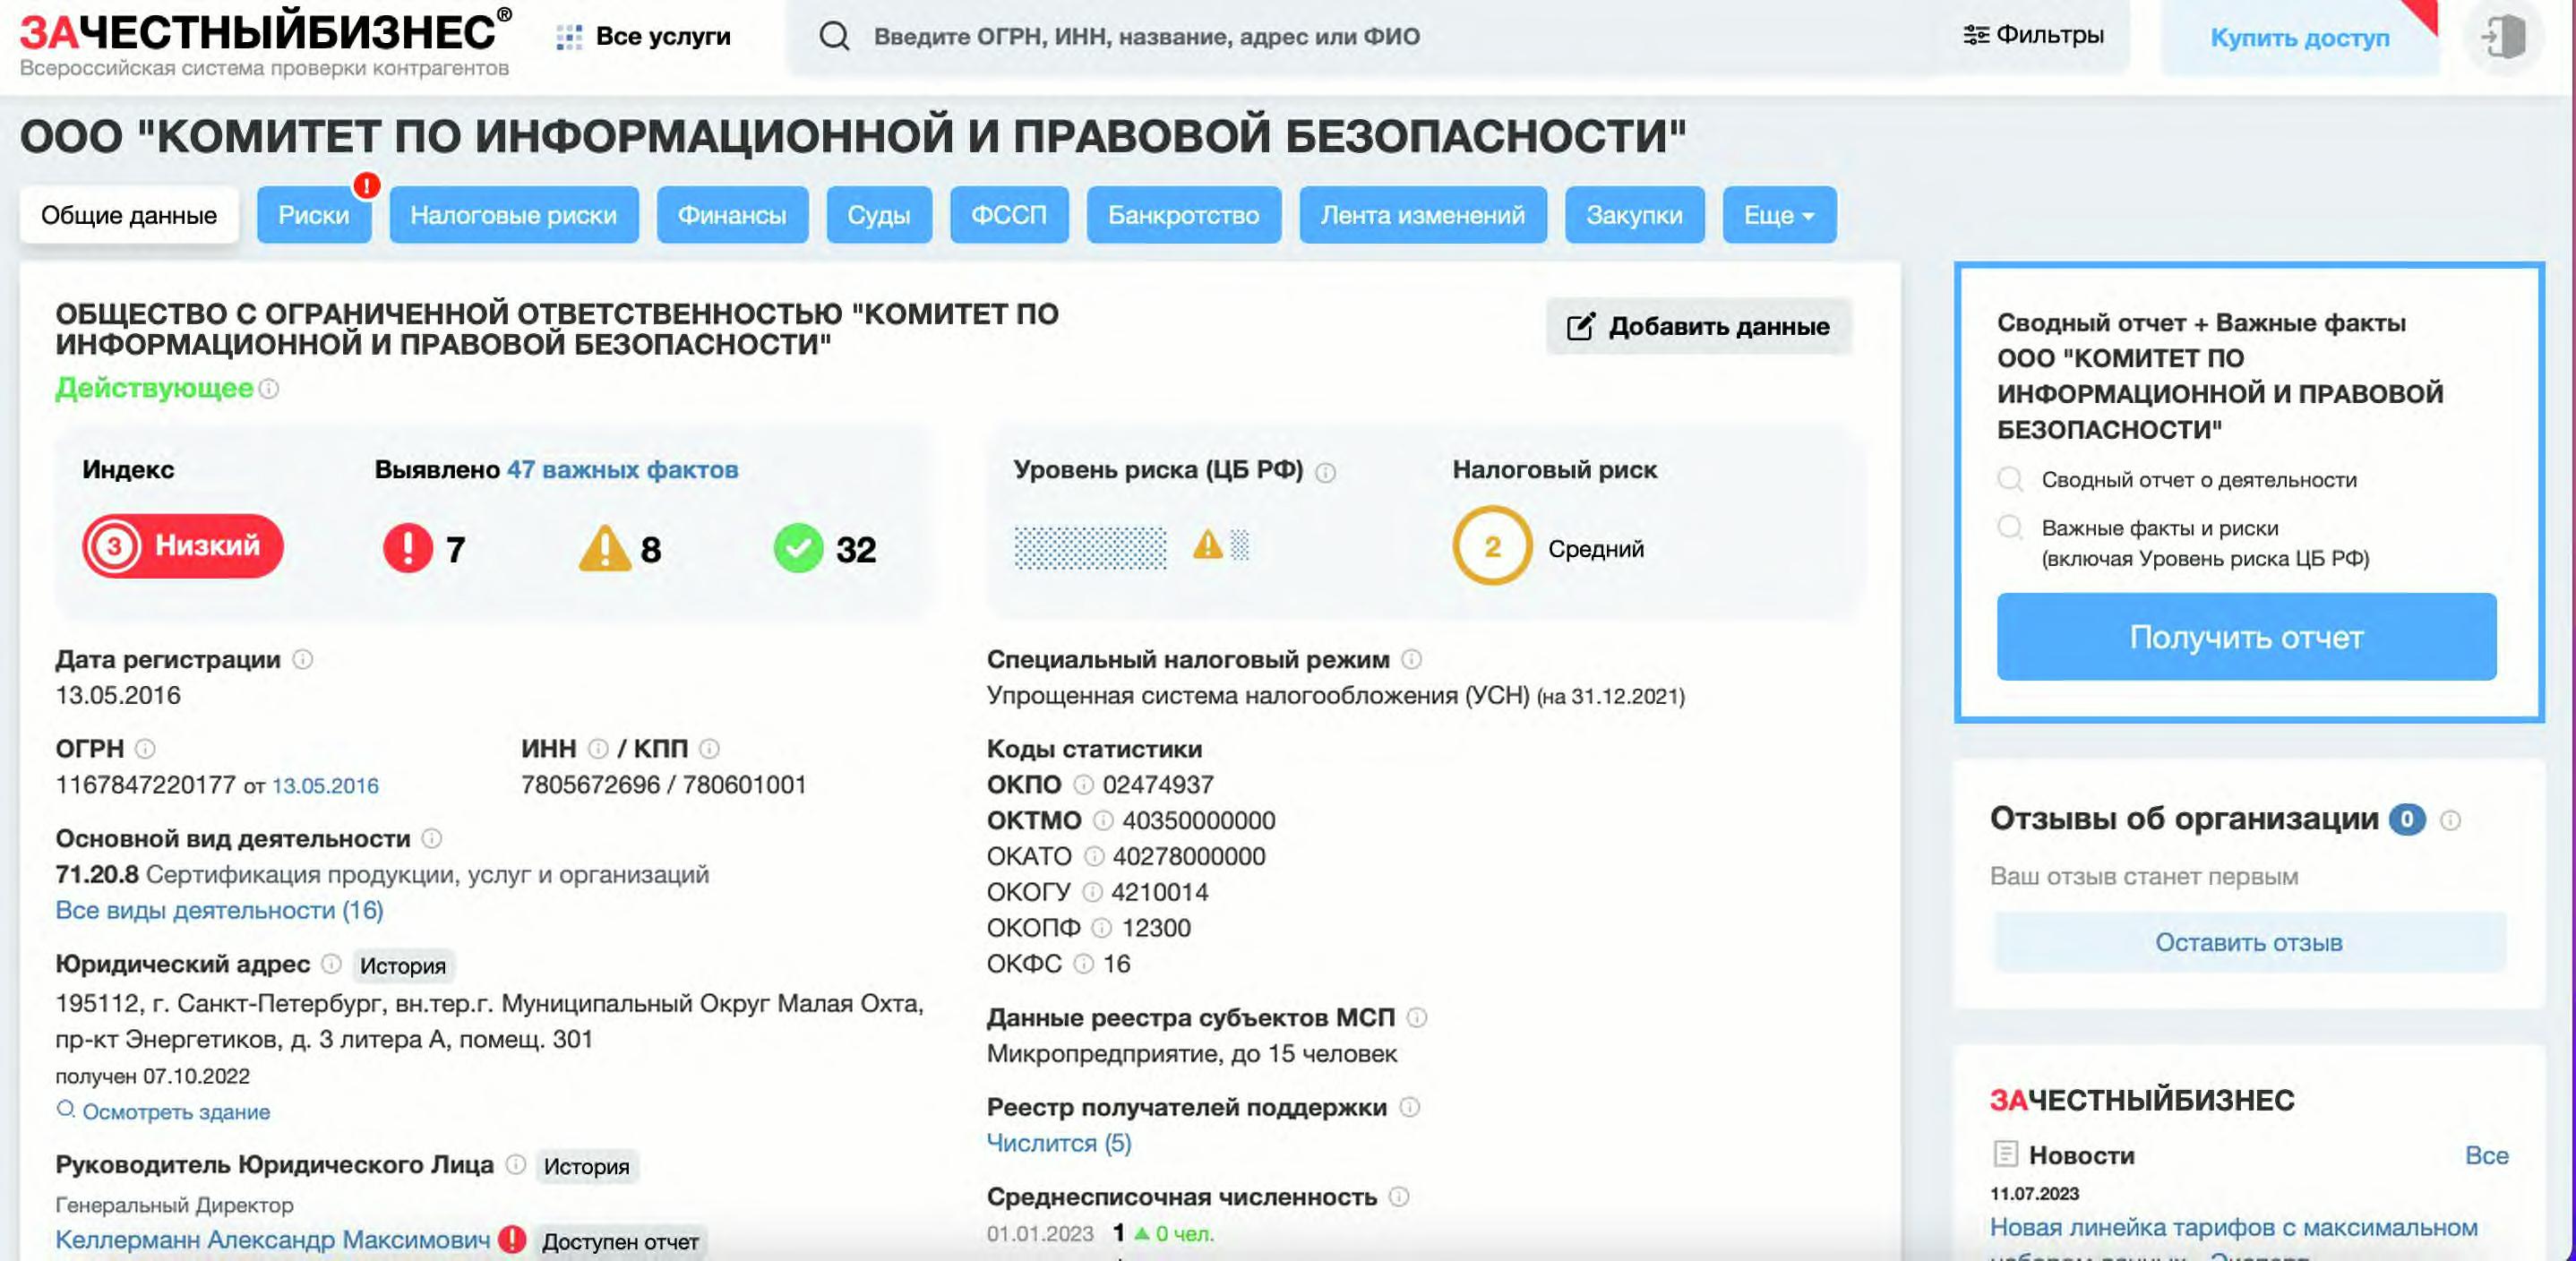Open the Риски tab
The image size is (2576, 1261).
coord(314,215)
